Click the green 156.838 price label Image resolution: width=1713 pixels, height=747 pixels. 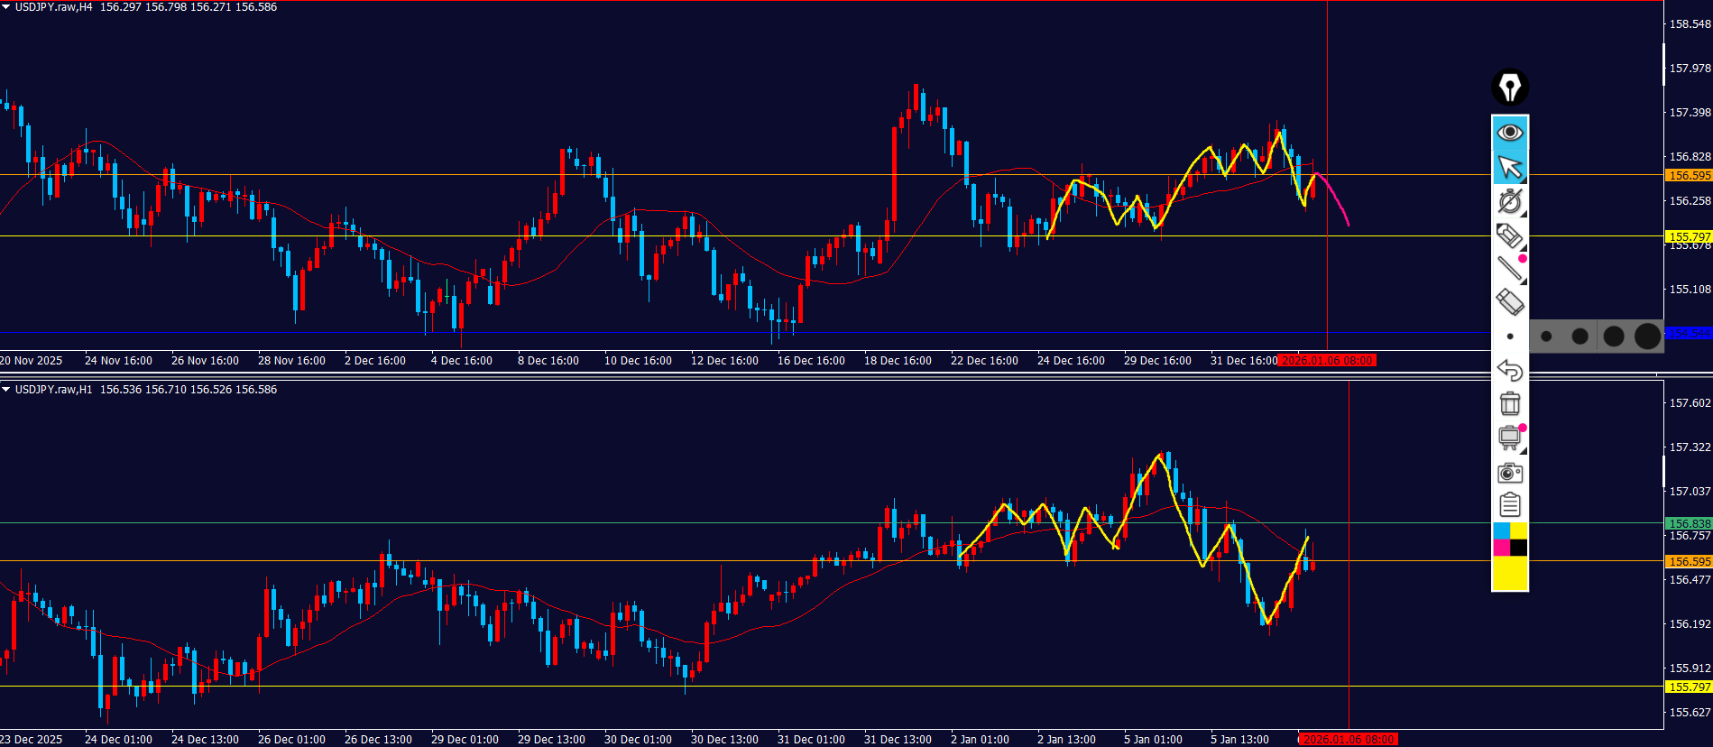[x=1688, y=523]
